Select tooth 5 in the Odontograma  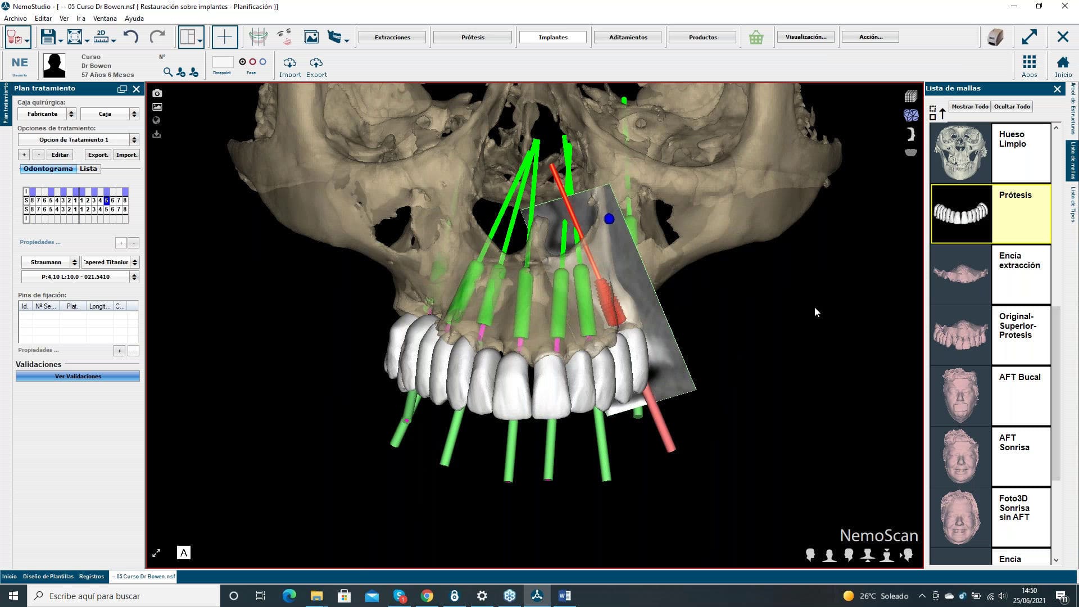107,200
